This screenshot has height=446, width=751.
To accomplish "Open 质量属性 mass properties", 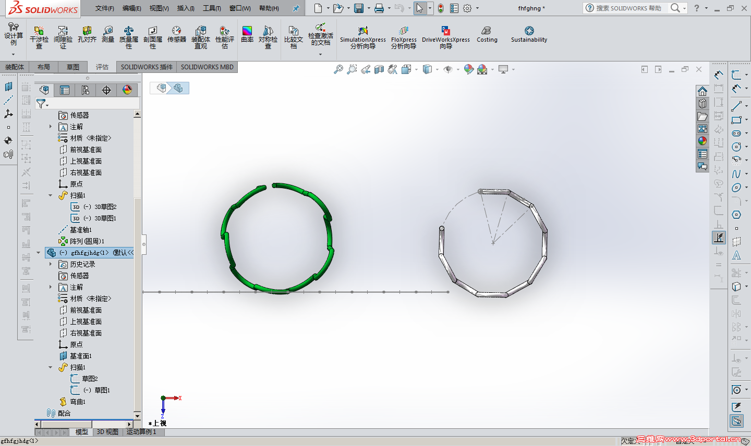I will tap(129, 38).
